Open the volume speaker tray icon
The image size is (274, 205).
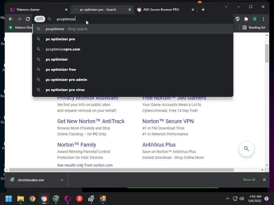(242, 199)
